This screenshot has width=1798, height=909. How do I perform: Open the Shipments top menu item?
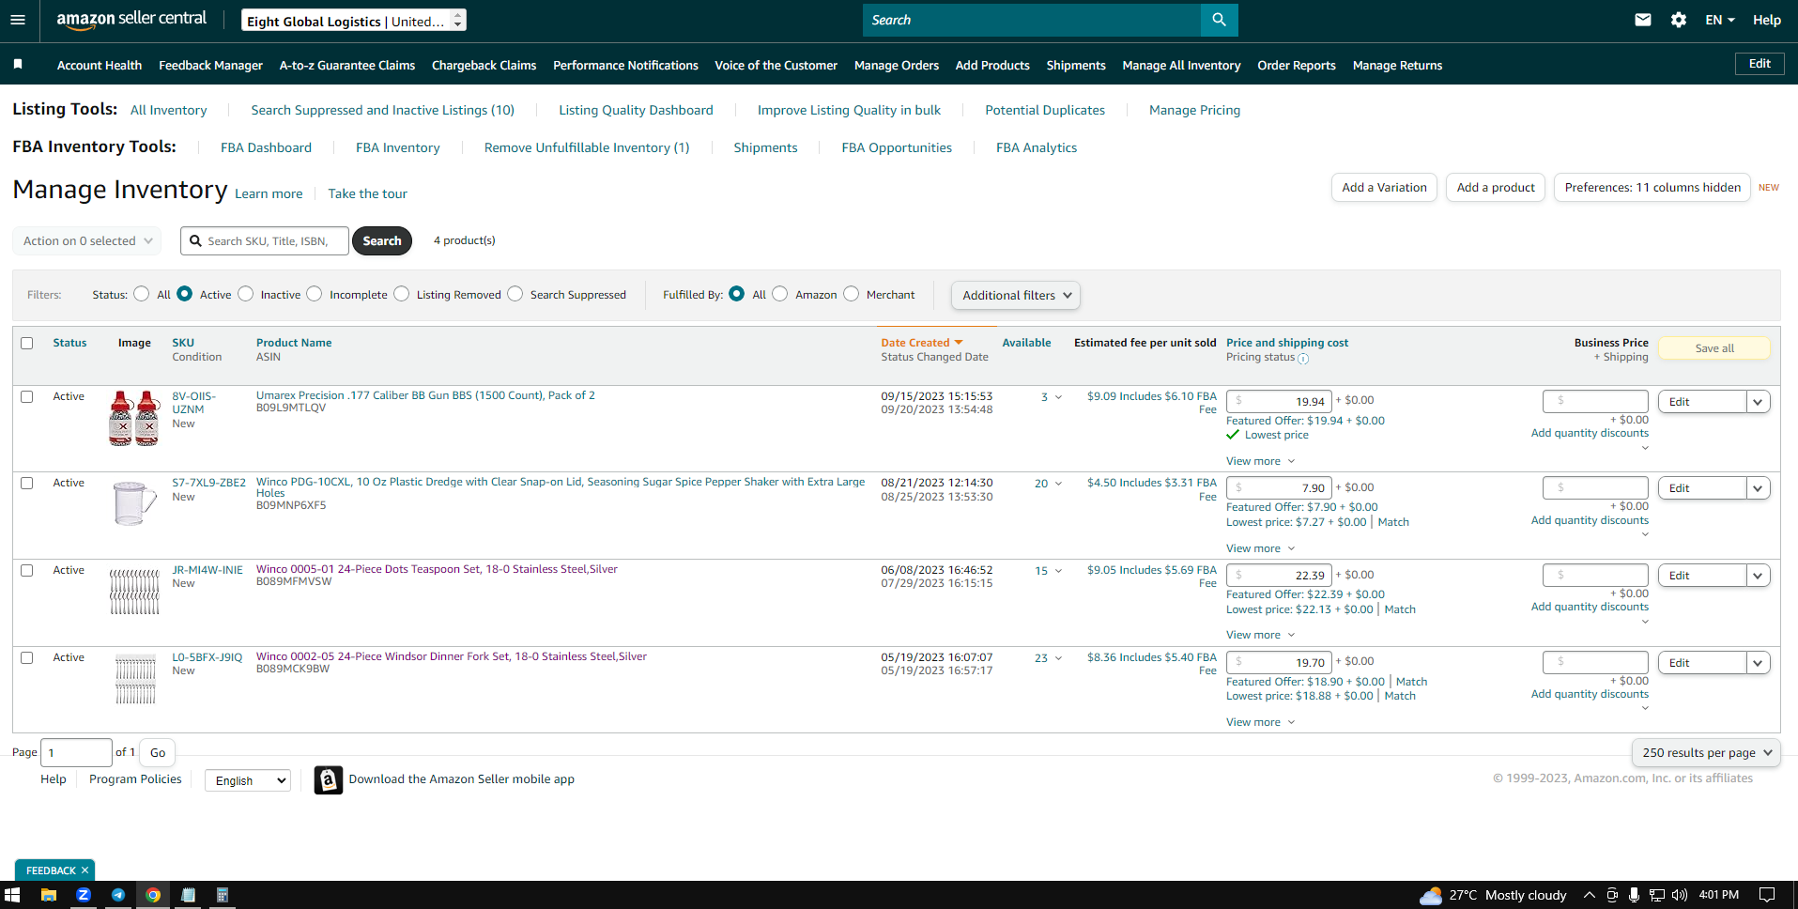click(1076, 65)
